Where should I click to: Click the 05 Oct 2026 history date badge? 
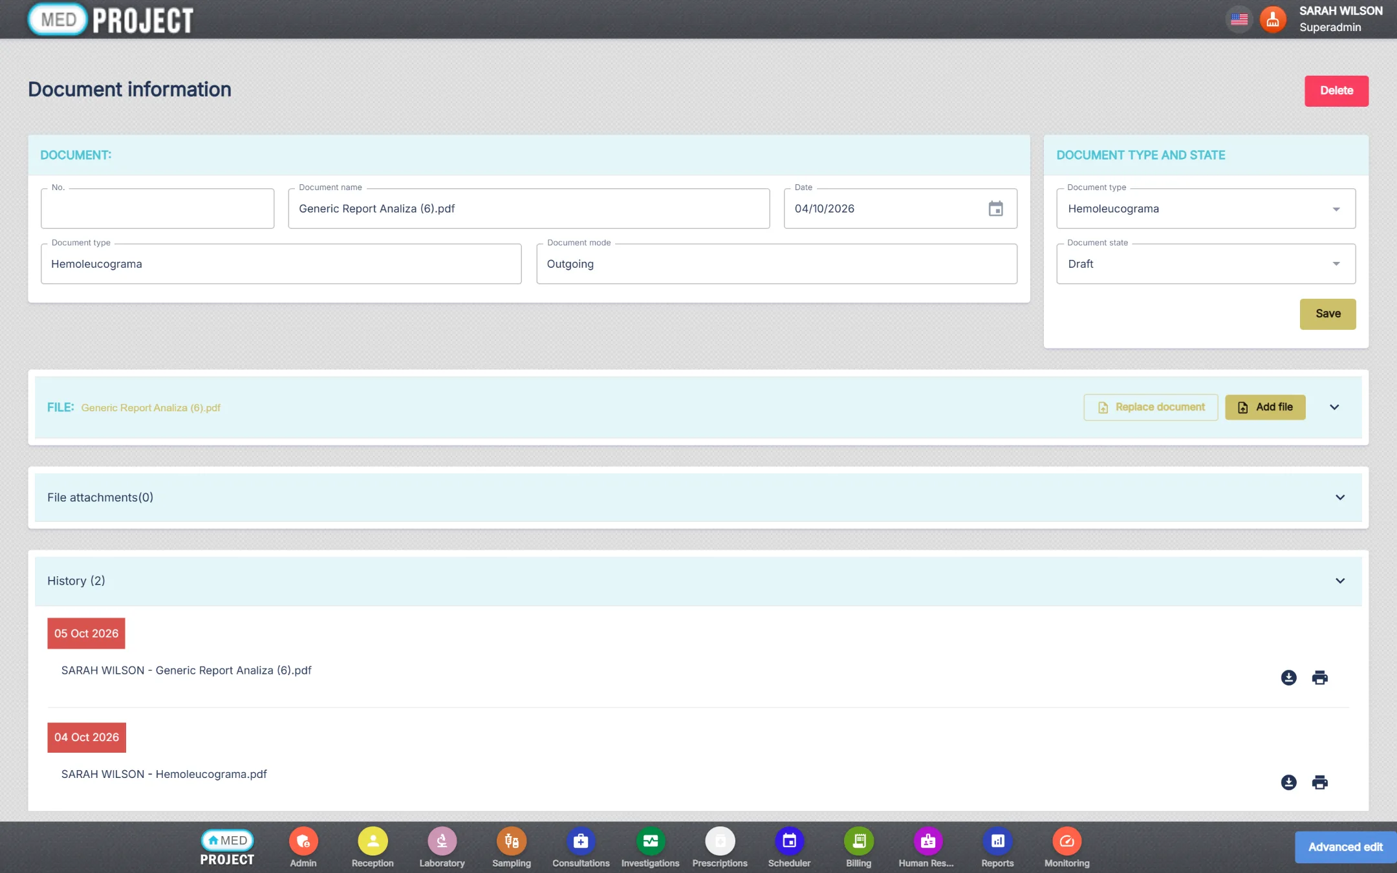86,634
